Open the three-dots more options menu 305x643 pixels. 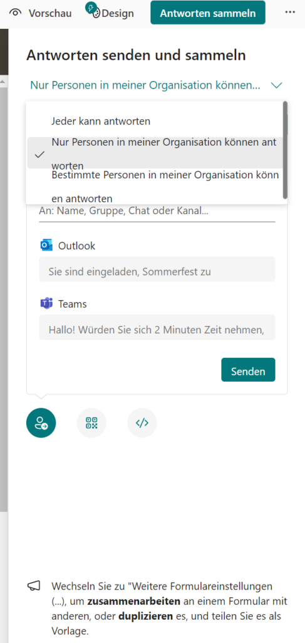[x=290, y=13]
